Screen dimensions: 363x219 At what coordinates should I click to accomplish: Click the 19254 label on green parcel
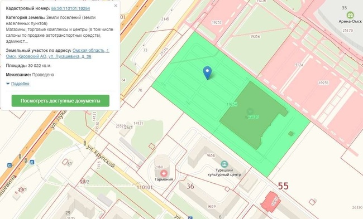click(232, 104)
